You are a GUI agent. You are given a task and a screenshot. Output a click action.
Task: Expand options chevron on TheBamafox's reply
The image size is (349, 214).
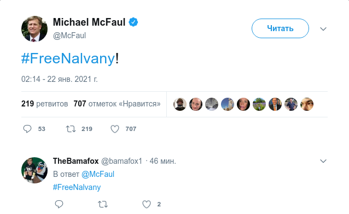323,161
